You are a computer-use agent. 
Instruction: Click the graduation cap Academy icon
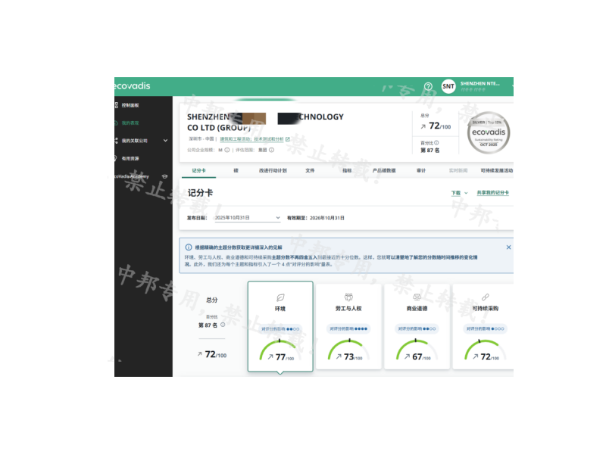[x=164, y=176]
